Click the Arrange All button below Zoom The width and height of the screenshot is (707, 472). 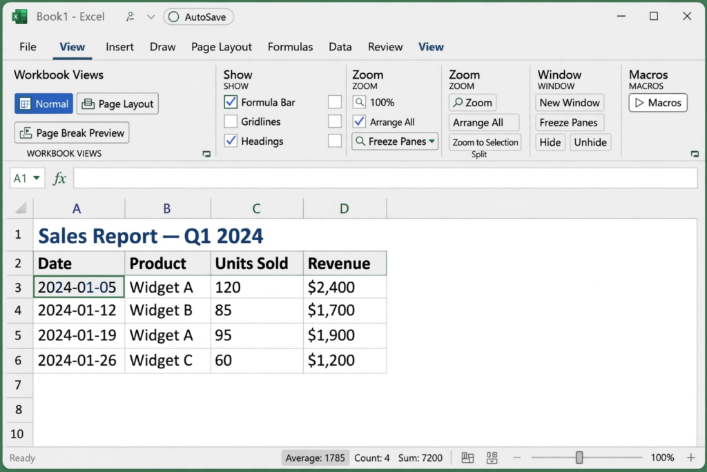coord(484,123)
